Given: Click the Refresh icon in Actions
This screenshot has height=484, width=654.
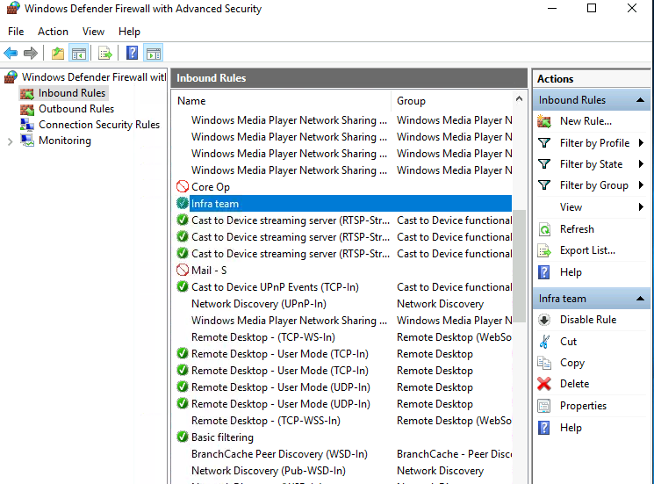Looking at the screenshot, I should click(544, 229).
